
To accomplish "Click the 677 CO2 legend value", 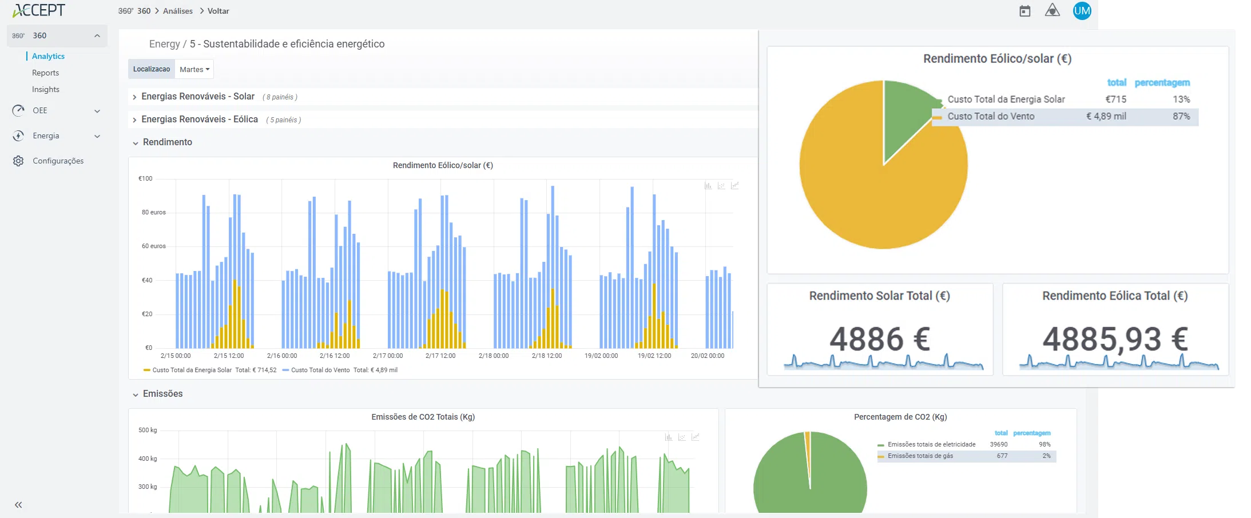I will click(1002, 456).
